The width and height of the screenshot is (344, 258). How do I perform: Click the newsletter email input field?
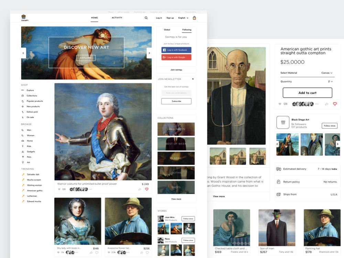coord(176,93)
